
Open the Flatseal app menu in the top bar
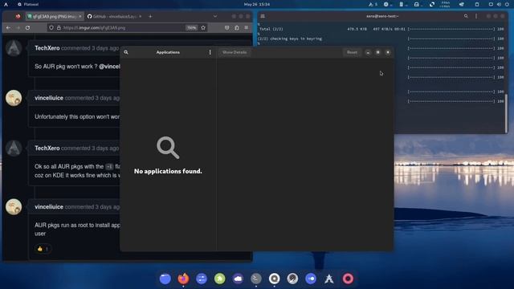28,4
